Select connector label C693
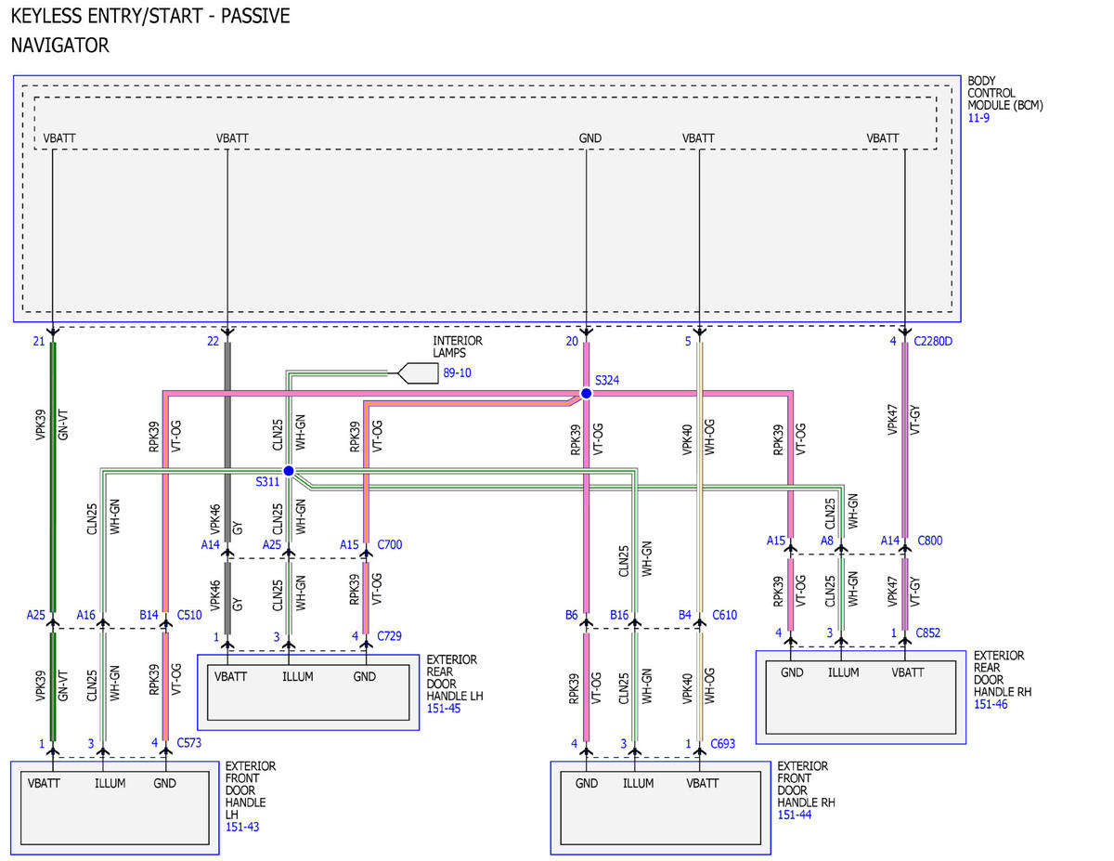Image resolution: width=1114 pixels, height=861 pixels. pyautogui.click(x=724, y=743)
